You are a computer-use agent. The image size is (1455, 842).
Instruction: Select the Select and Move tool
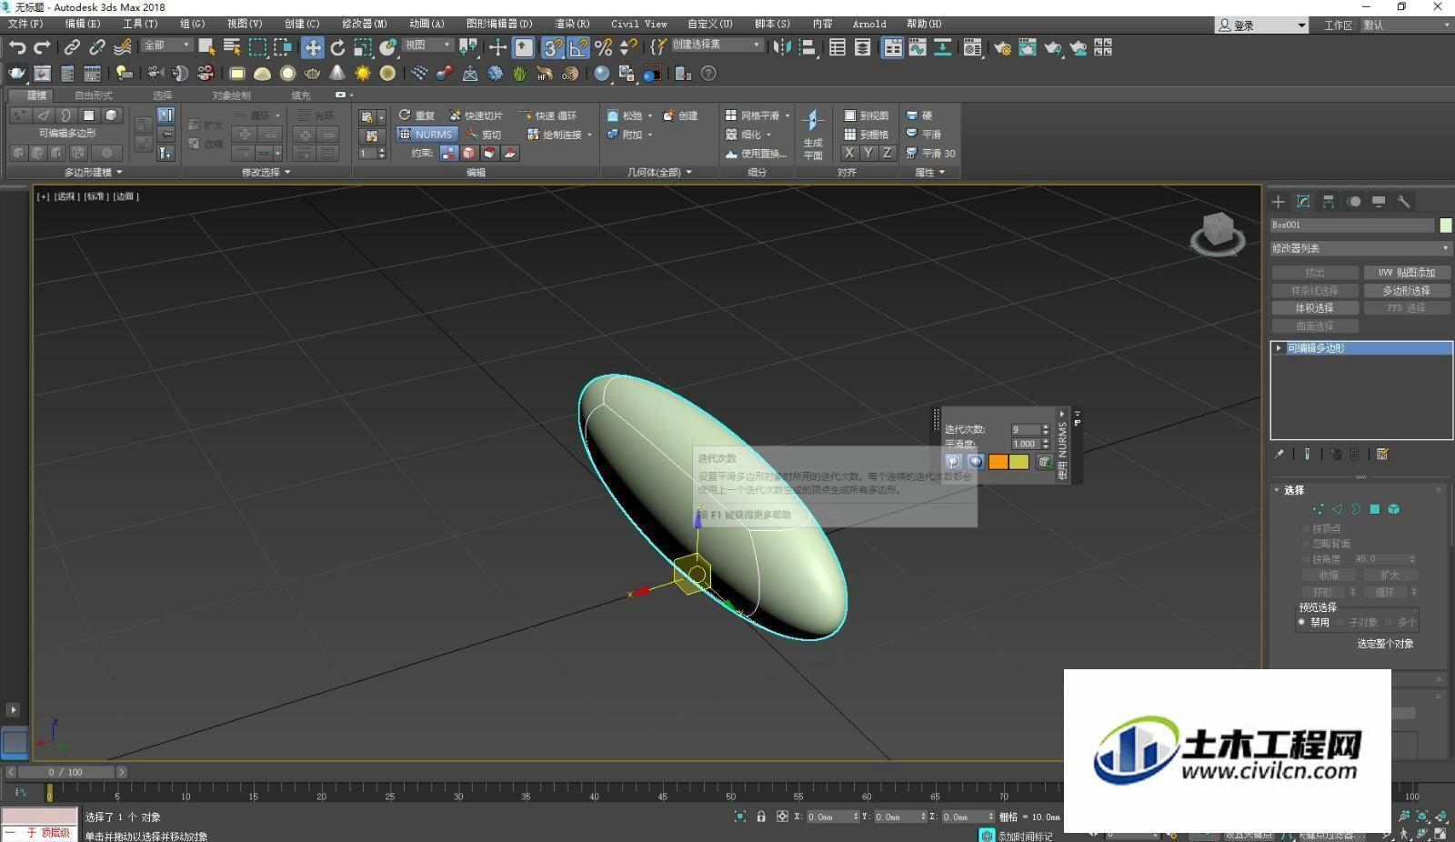coord(312,47)
